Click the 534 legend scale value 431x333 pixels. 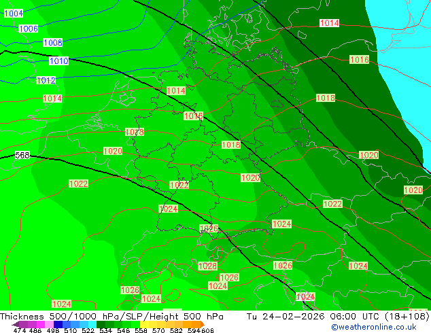pyautogui.click(x=105, y=330)
